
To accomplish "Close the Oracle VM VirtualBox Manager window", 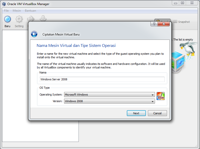I will tap(192, 3).
